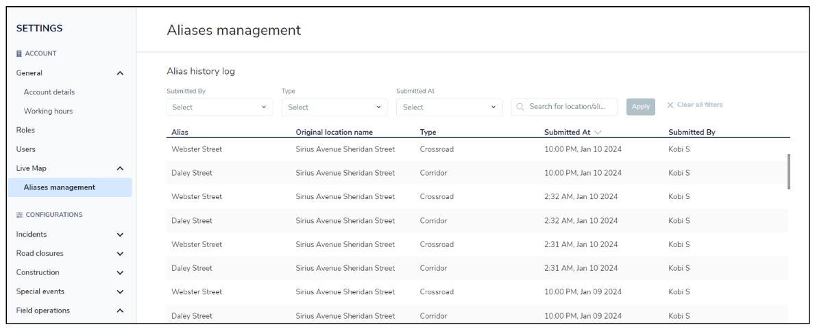Click Daley Street in the Jan 09 row

point(192,316)
